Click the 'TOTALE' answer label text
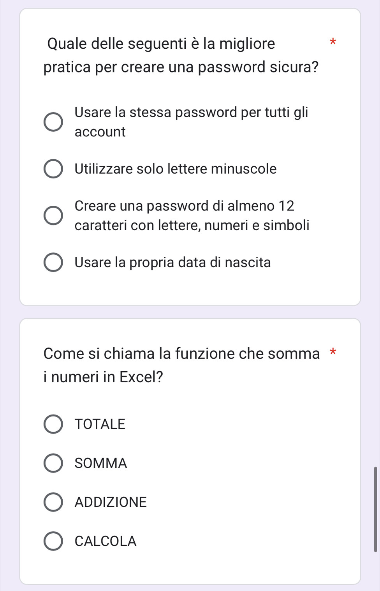380x591 pixels. tap(100, 424)
